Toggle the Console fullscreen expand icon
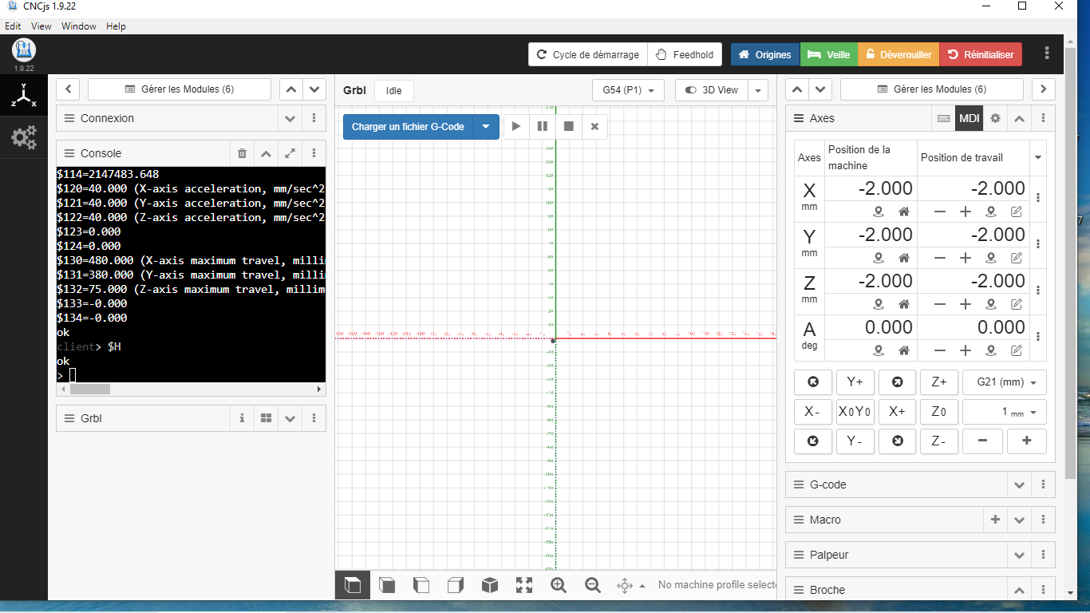1090x613 pixels. click(290, 153)
